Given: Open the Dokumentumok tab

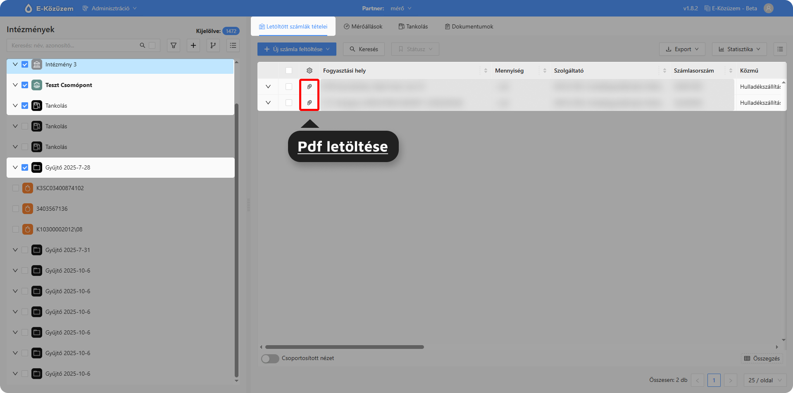Looking at the screenshot, I should (x=469, y=26).
